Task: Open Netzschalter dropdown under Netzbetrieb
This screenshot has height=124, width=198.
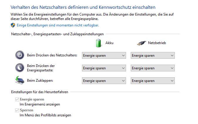Action: [152, 55]
